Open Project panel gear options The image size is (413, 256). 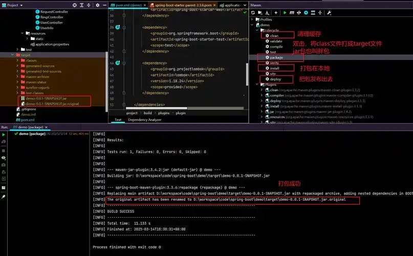click(97, 5)
